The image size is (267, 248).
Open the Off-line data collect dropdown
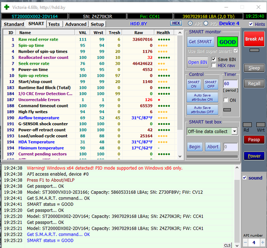pos(234,131)
